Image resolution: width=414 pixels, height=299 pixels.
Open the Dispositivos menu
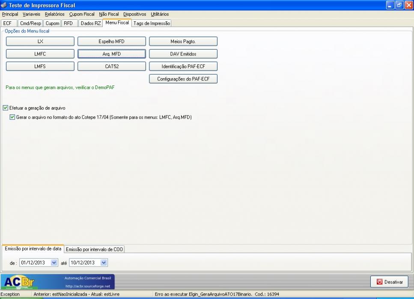(x=135, y=14)
